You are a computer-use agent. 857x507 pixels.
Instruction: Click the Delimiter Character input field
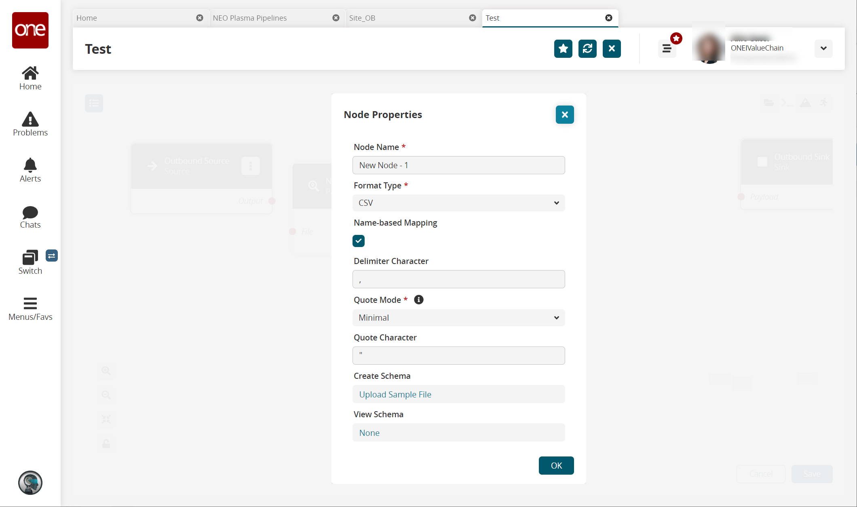(x=459, y=278)
